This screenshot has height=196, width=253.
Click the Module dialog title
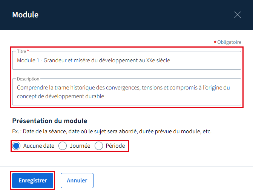(25, 15)
